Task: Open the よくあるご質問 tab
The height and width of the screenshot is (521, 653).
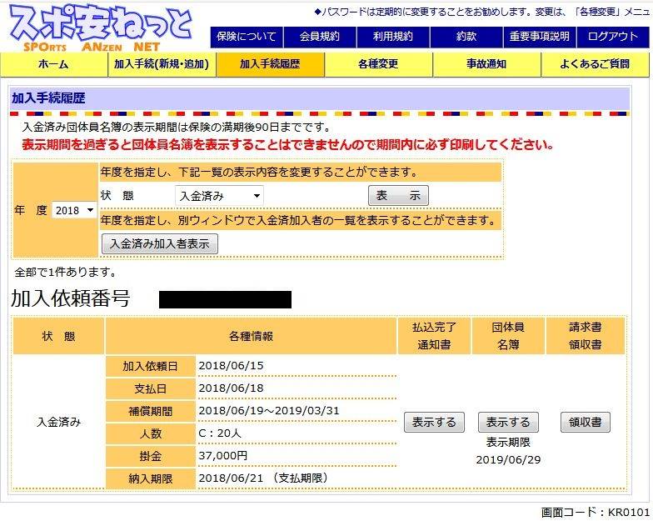Action: coord(595,64)
